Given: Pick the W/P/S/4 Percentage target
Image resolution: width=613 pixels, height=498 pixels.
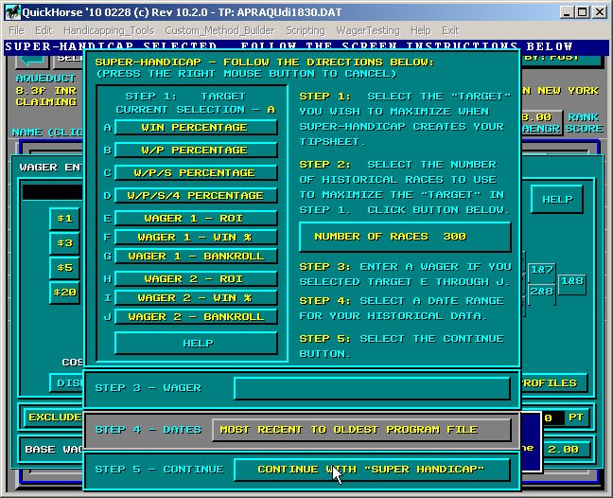Looking at the screenshot, I should click(x=196, y=195).
